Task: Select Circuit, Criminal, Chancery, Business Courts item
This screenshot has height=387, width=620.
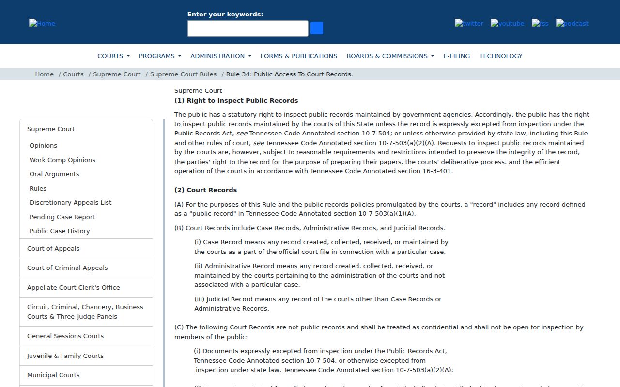Action: [x=86, y=312]
